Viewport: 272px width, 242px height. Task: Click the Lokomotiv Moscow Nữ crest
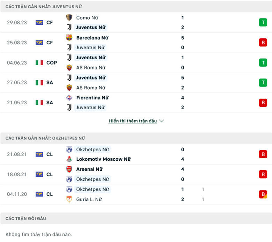click(x=69, y=159)
